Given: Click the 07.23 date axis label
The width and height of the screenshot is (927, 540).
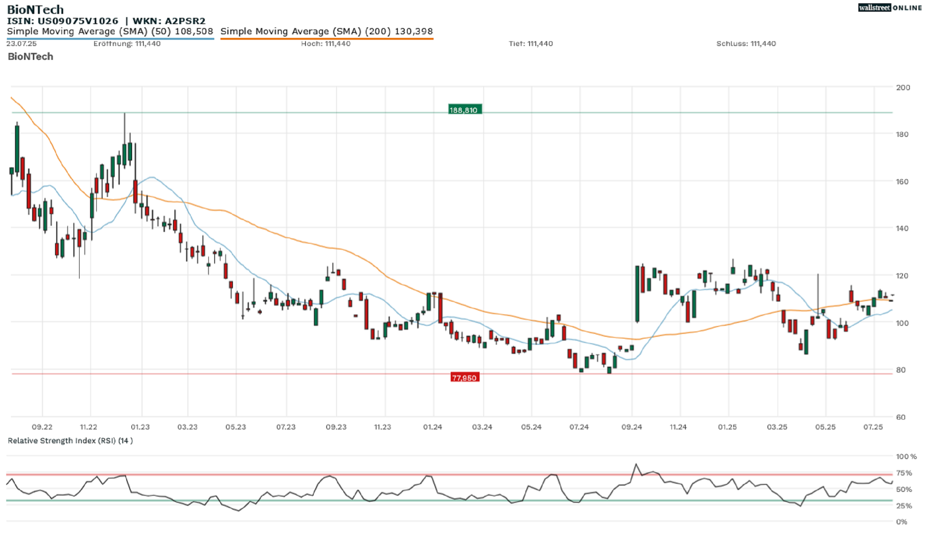Looking at the screenshot, I should 286,427.
